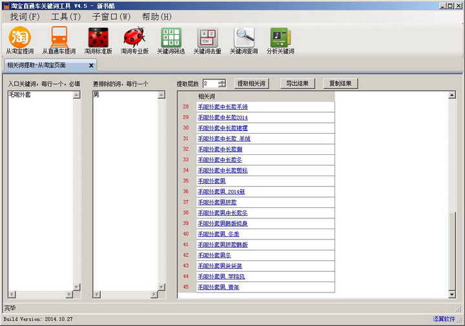Viewport: 465px width, 326px height.
Task: Open link 毛呢外套男 青年 in row 45
Action: point(218,287)
